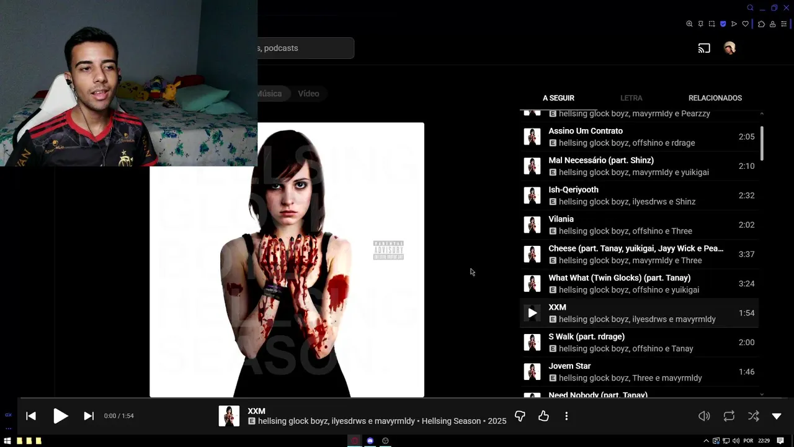Toggle the browser ad blocker shield
The width and height of the screenshot is (794, 447).
click(x=723, y=24)
